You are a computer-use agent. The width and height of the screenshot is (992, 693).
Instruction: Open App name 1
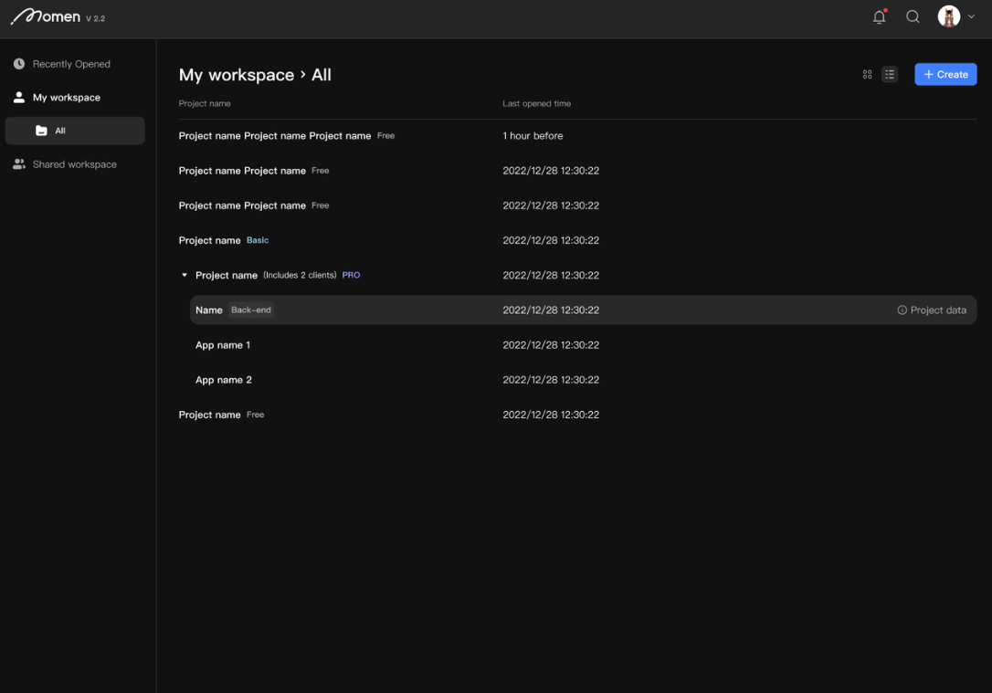click(x=223, y=345)
